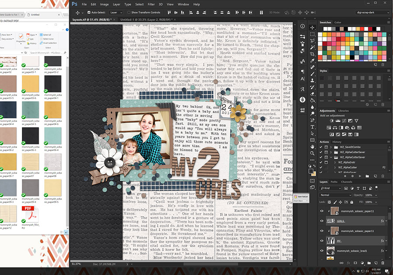This screenshot has height=275, width=393.
Task: Switch to the Libraries tab
Action: (x=343, y=110)
